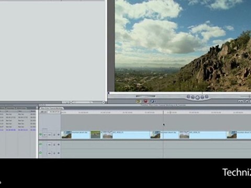Open the arrow beside the Replace button
Viewport: 251px width, 188px height.
pos(155,101)
